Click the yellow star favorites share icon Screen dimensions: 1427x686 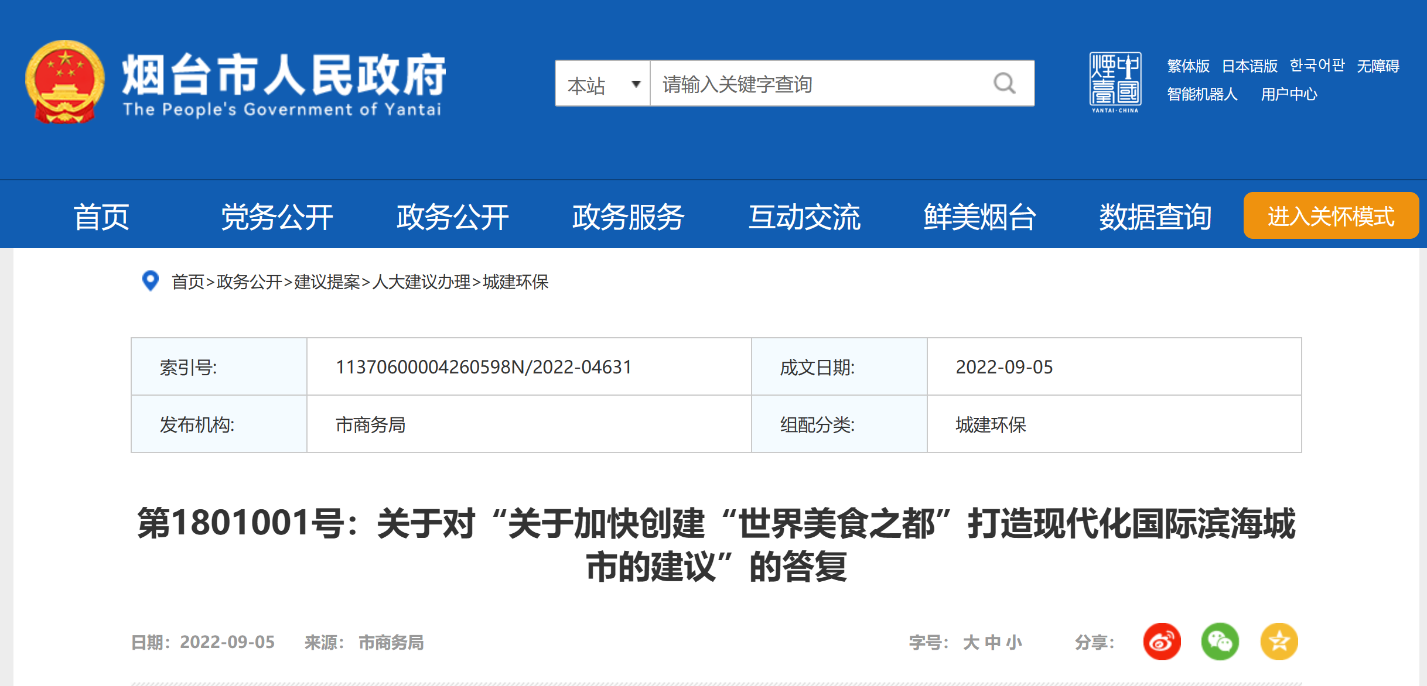[1279, 642]
